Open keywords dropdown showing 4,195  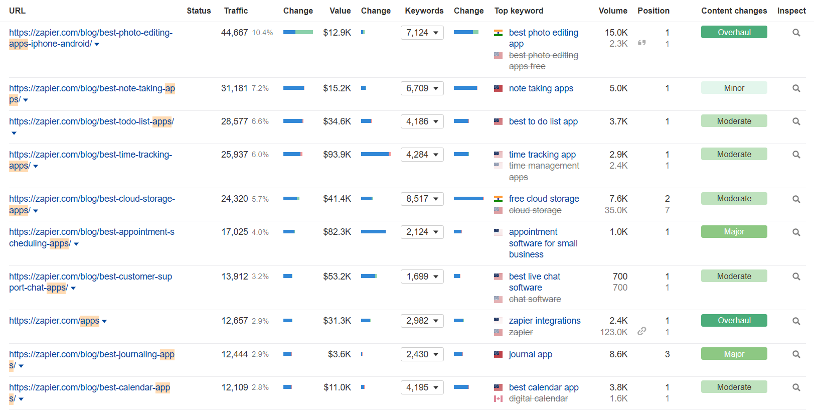(422, 387)
